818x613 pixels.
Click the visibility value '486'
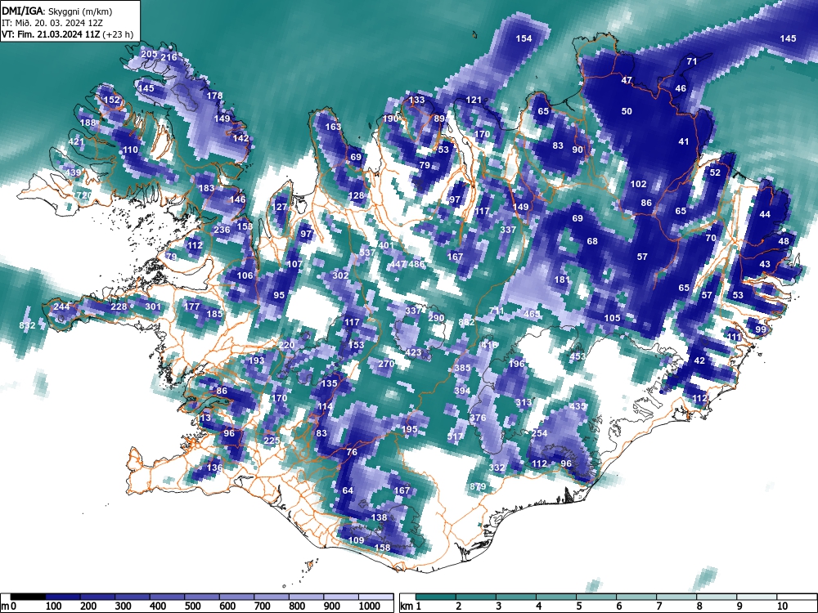point(416,264)
